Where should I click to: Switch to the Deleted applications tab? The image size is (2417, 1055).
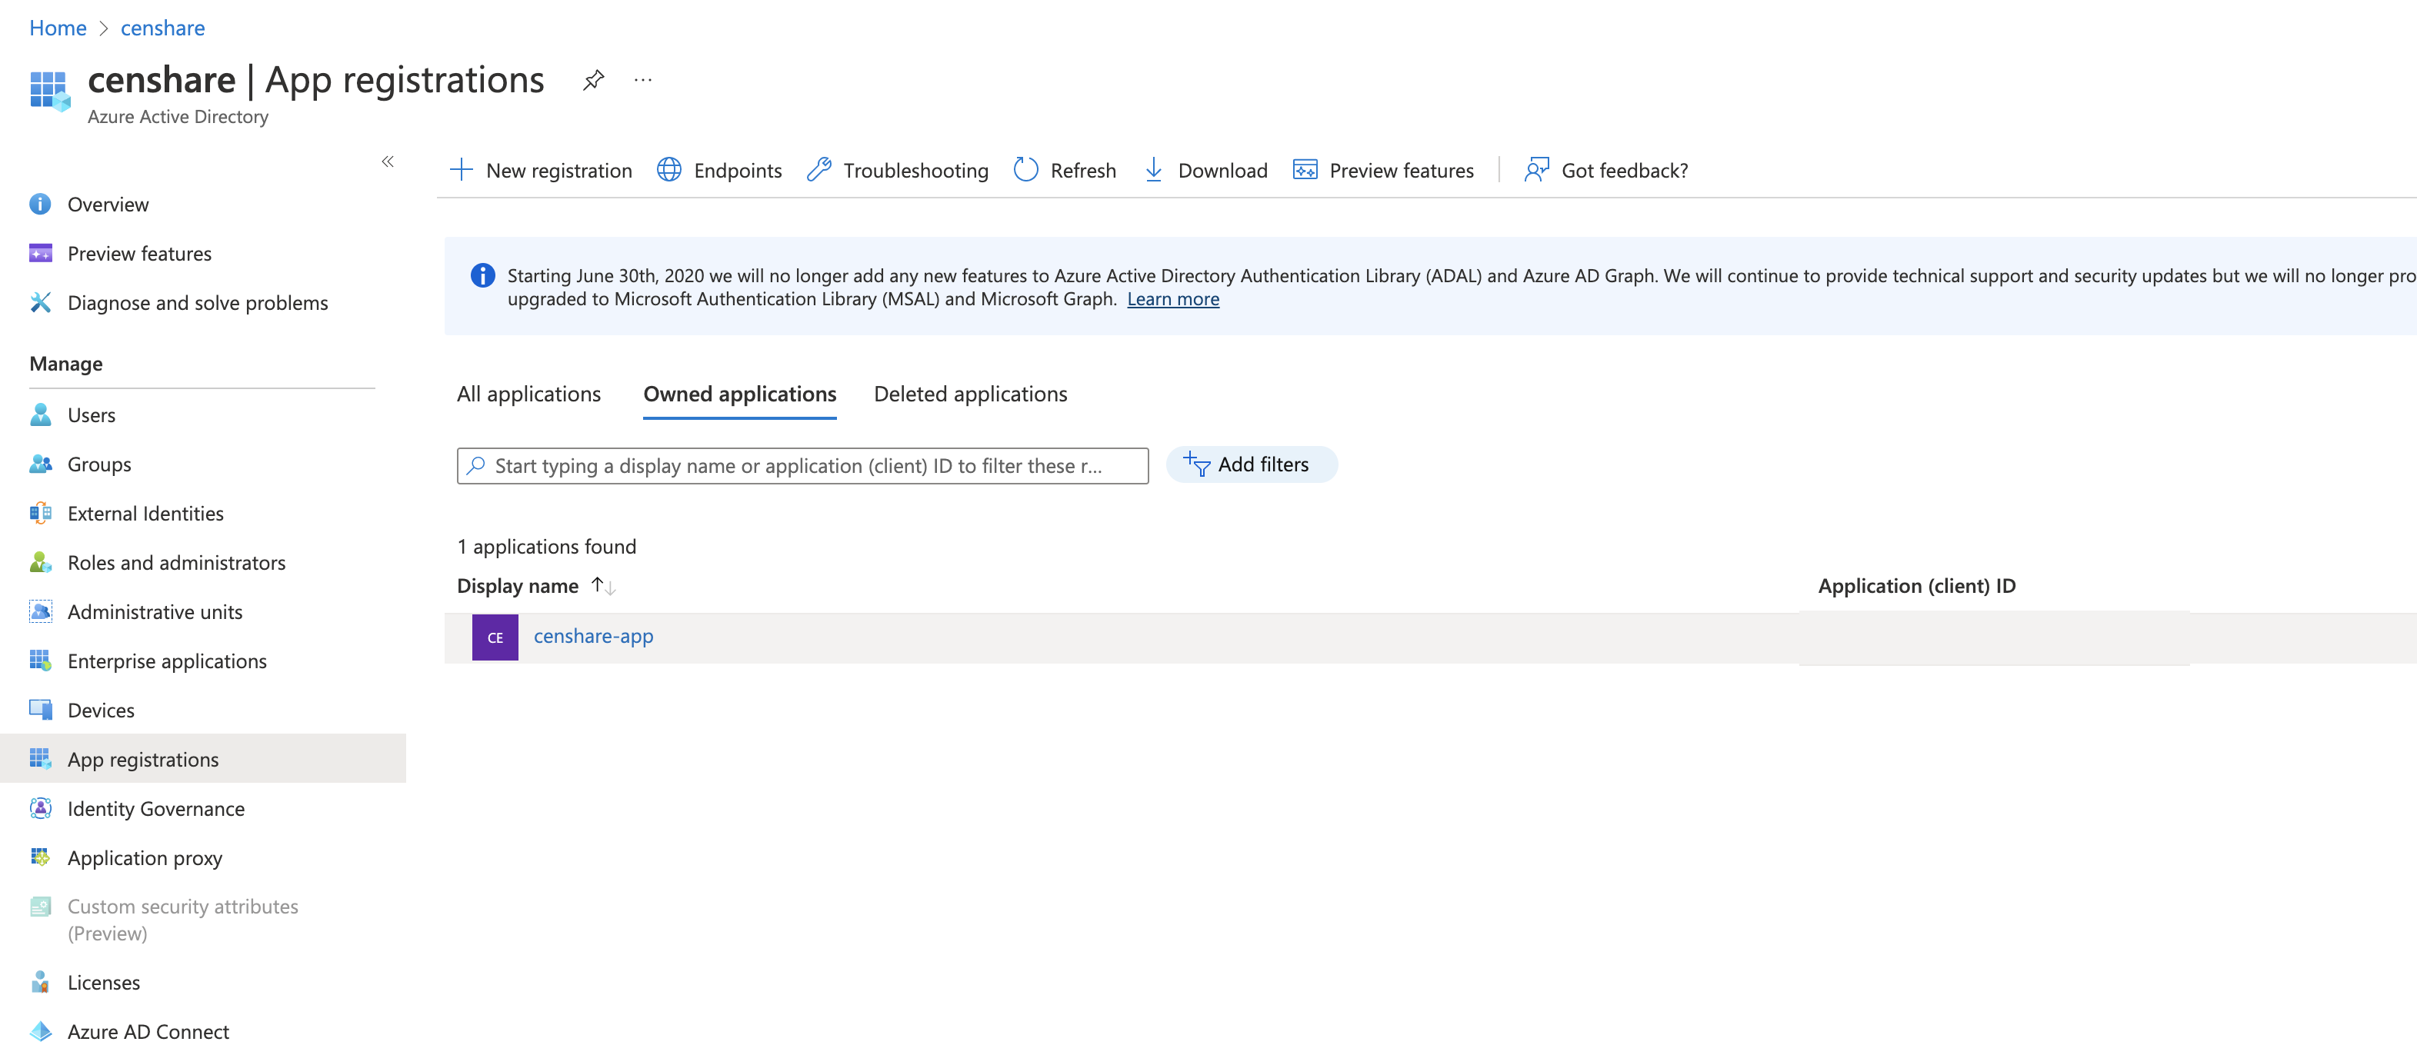tap(970, 394)
